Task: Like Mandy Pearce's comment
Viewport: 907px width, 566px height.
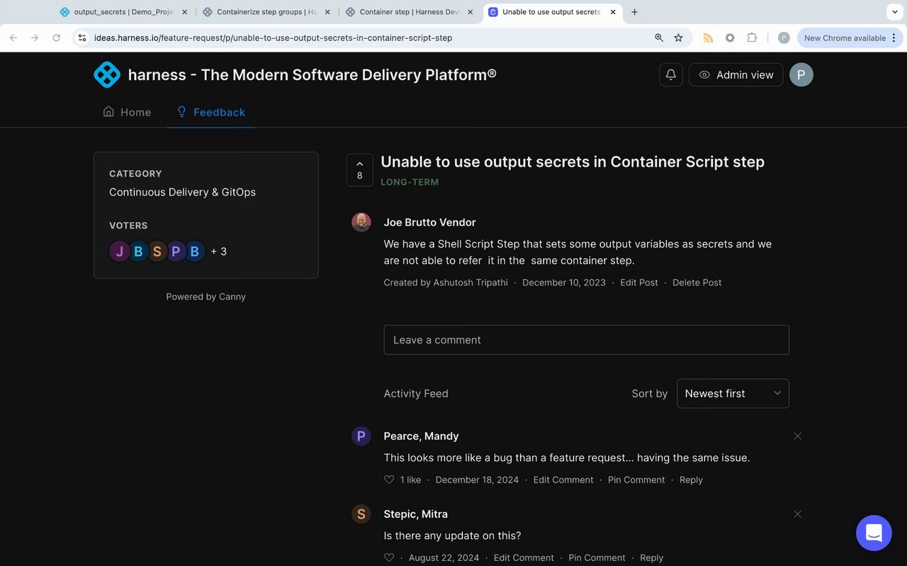Action: point(389,480)
